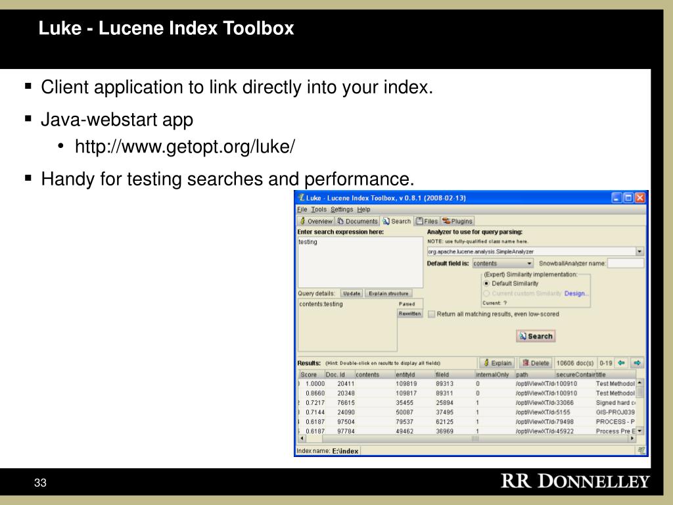673x505 pixels.
Task: Click the fileId column header
Action: 455,374
